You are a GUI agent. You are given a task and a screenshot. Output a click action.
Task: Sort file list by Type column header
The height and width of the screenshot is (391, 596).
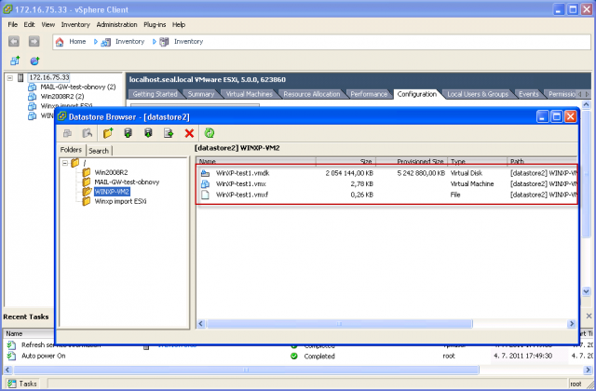coord(478,162)
